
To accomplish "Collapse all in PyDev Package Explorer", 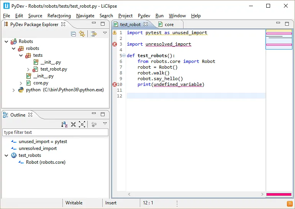I will click(74, 34).
